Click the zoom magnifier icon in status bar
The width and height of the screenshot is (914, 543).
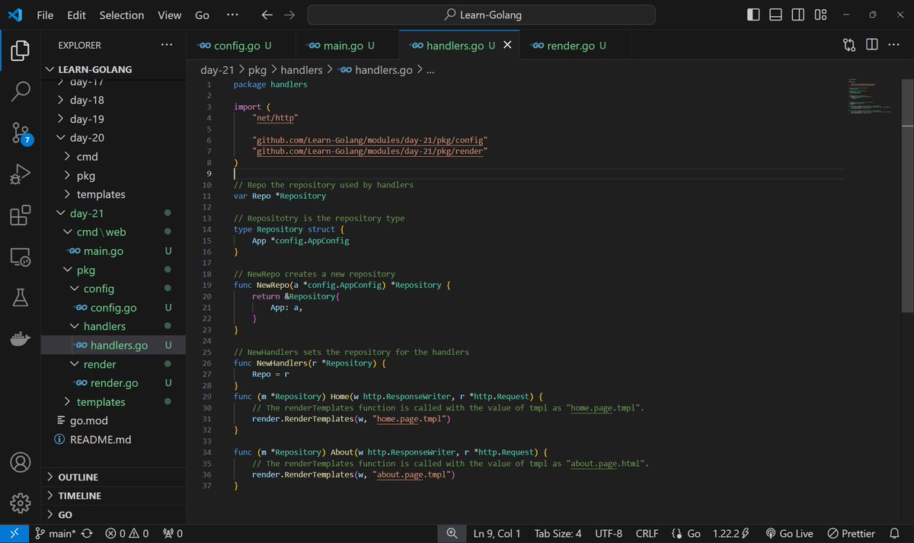coord(452,534)
